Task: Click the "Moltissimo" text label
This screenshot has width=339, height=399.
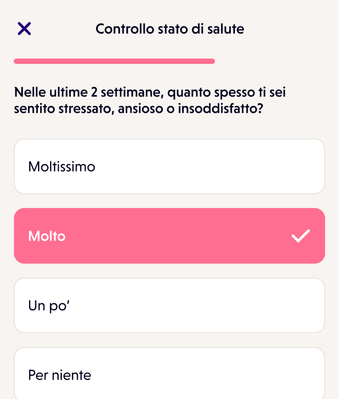Action: pos(62,167)
